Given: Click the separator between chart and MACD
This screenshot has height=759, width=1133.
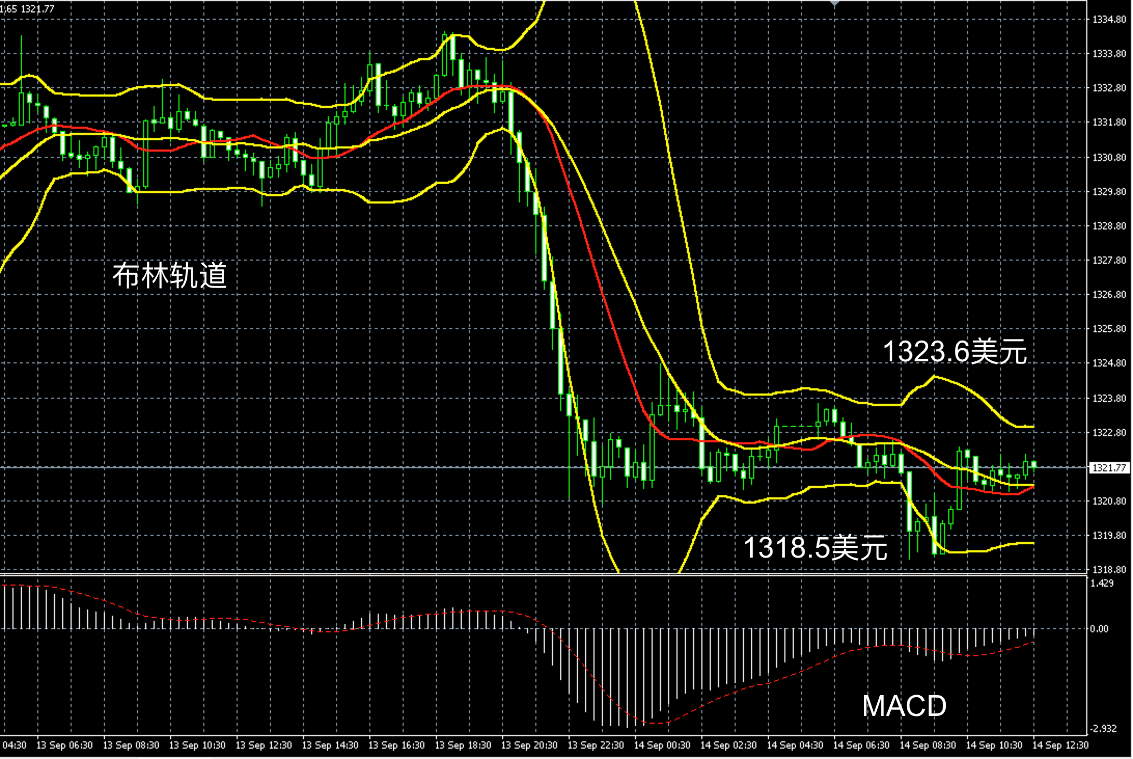Looking at the screenshot, I should click(x=519, y=575).
